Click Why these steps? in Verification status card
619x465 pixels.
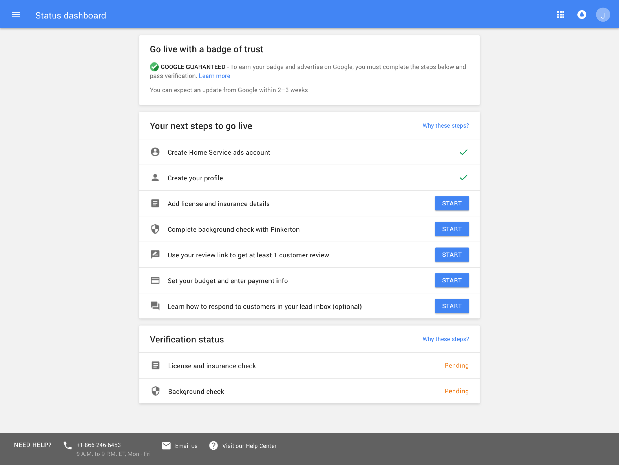click(x=446, y=339)
